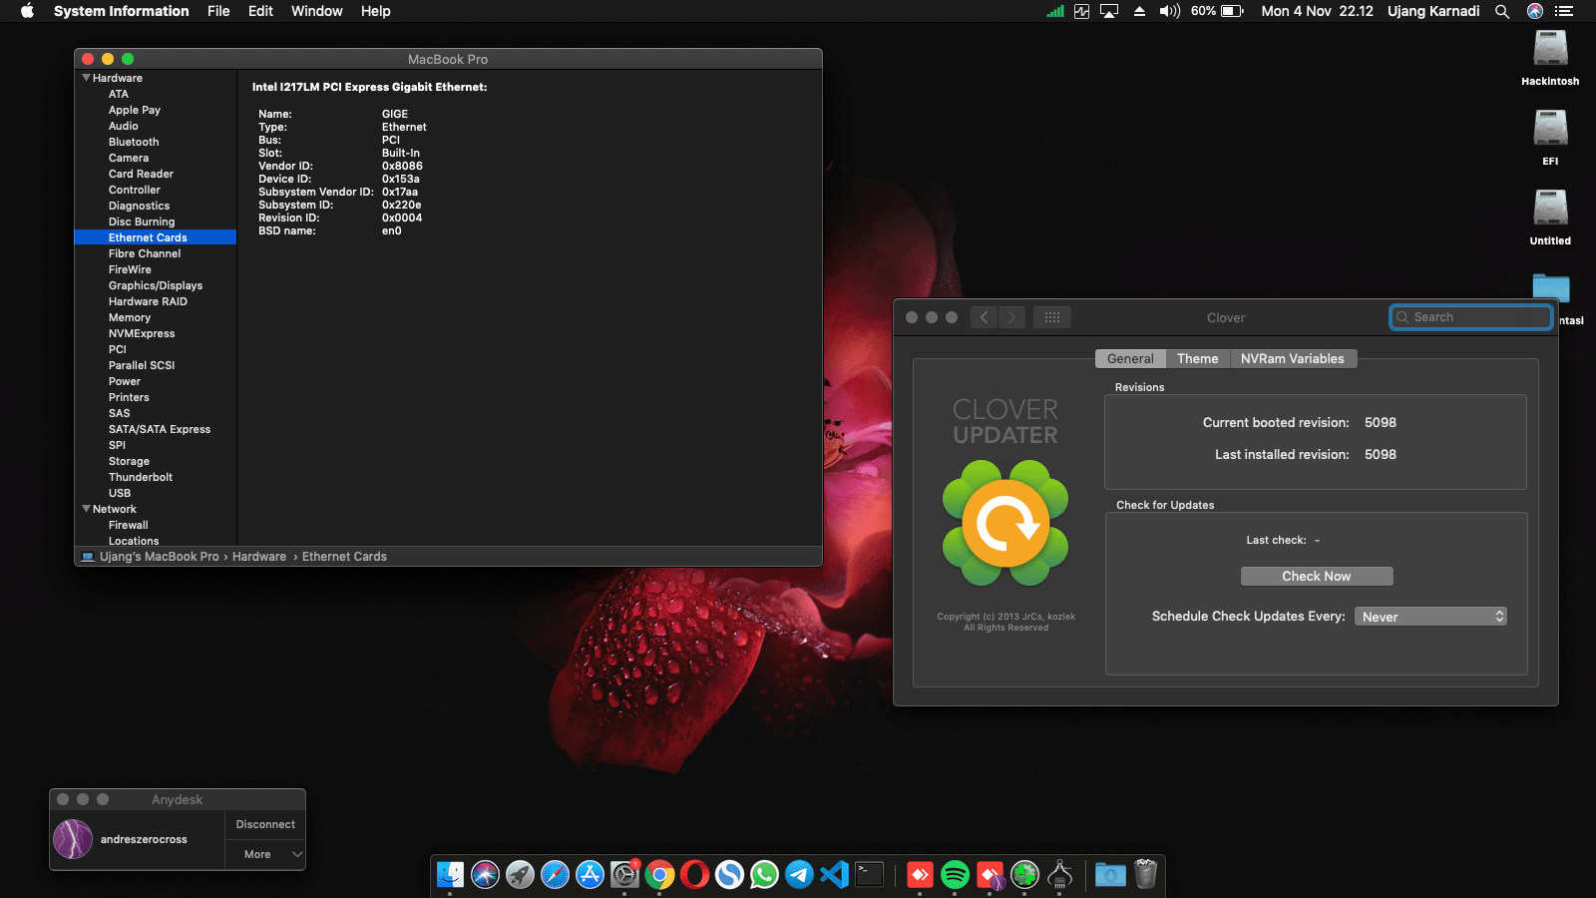Click the eject icon in menu bar
Viewport: 1596px width, 898px height.
pos(1139,11)
